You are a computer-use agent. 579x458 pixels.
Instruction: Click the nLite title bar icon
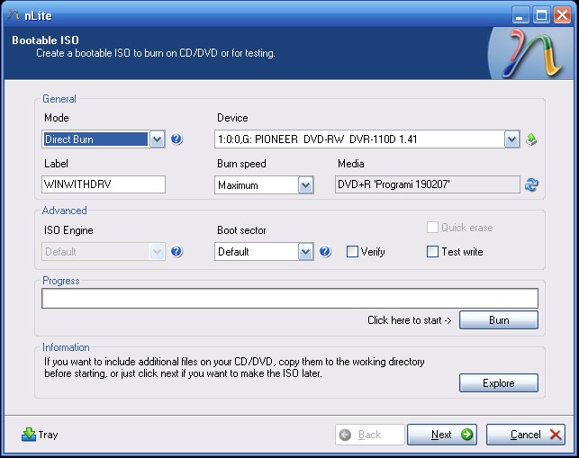click(14, 15)
